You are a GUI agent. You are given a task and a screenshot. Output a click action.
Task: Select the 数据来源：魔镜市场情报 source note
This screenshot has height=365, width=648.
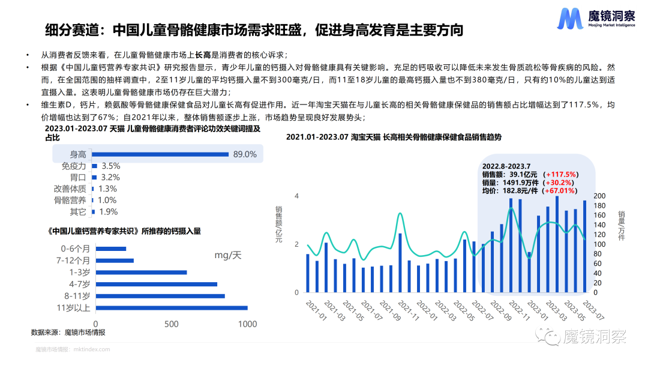tap(68, 333)
